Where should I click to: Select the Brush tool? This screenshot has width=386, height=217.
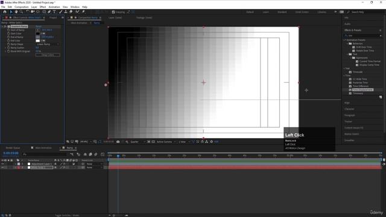click(61, 12)
